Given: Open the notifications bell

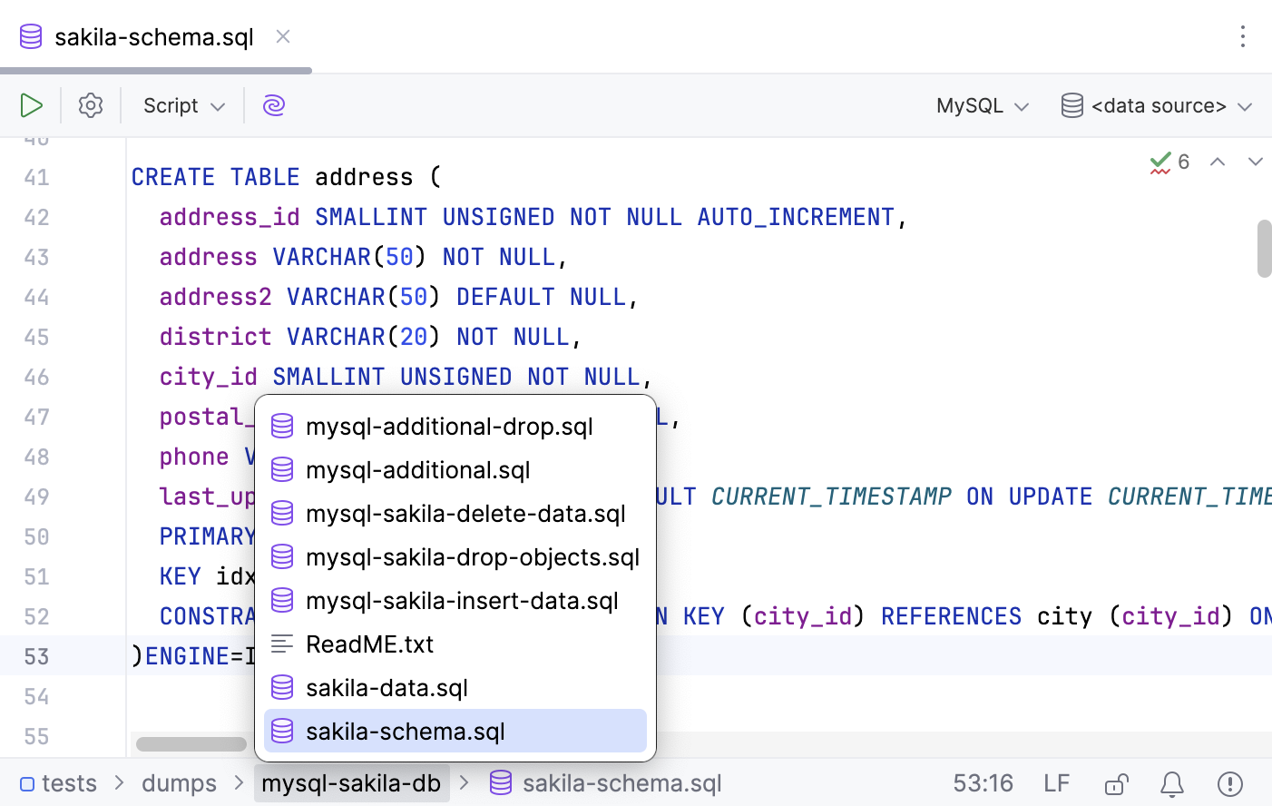Looking at the screenshot, I should (x=1172, y=783).
